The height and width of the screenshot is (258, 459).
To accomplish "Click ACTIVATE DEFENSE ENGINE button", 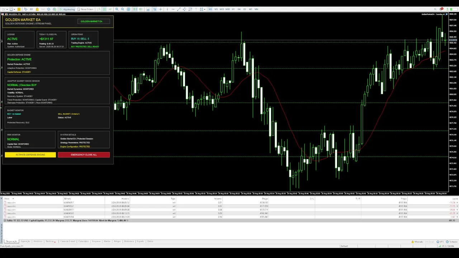I will [x=30, y=155].
